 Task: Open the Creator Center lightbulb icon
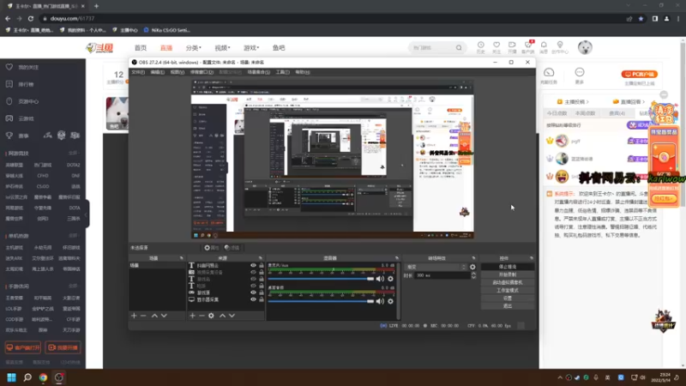pos(560,47)
